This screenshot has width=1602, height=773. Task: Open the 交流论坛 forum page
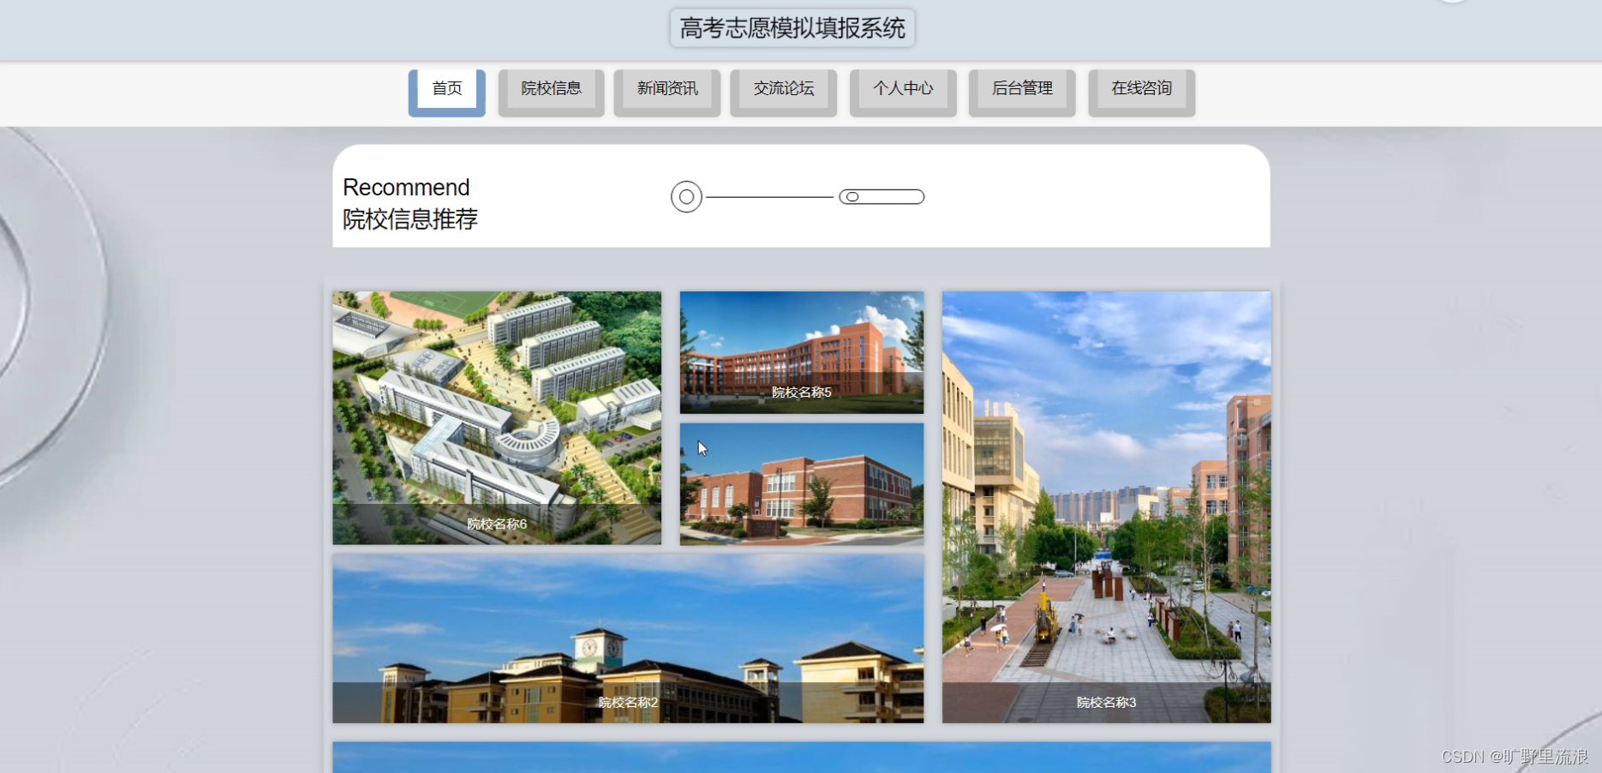[782, 88]
